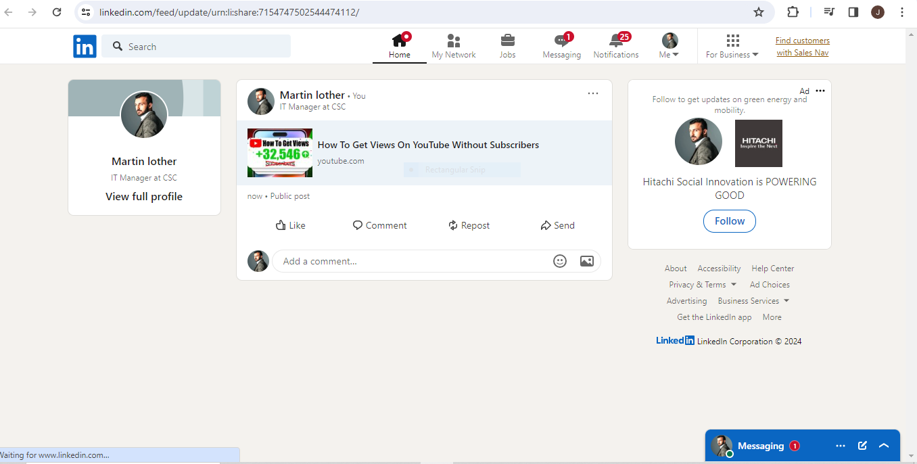The image size is (917, 464).
Task: Add a photo using comment image icon
Action: click(587, 261)
